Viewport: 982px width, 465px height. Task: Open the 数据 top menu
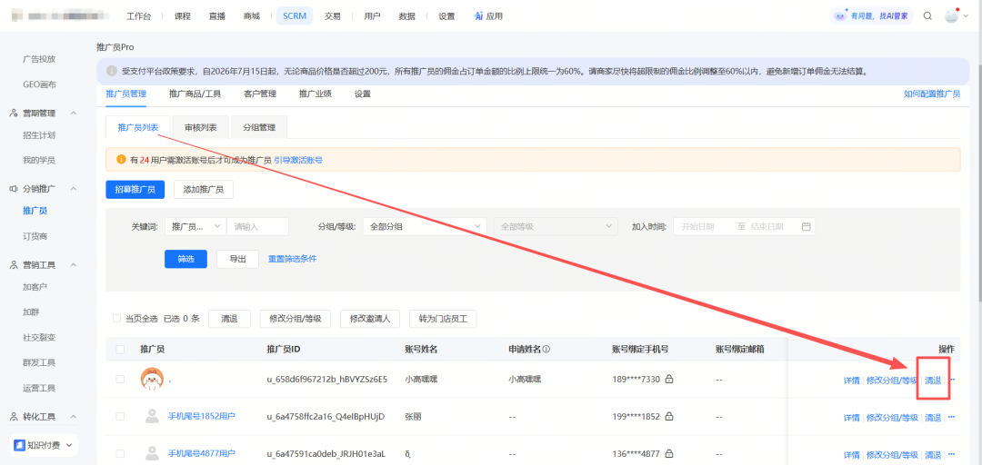(x=407, y=16)
